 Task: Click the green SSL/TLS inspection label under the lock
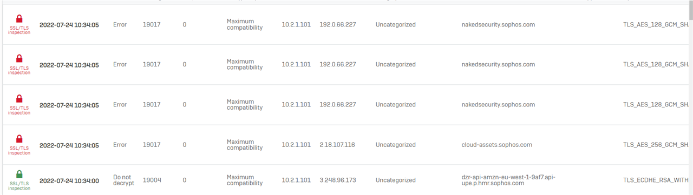19,186
